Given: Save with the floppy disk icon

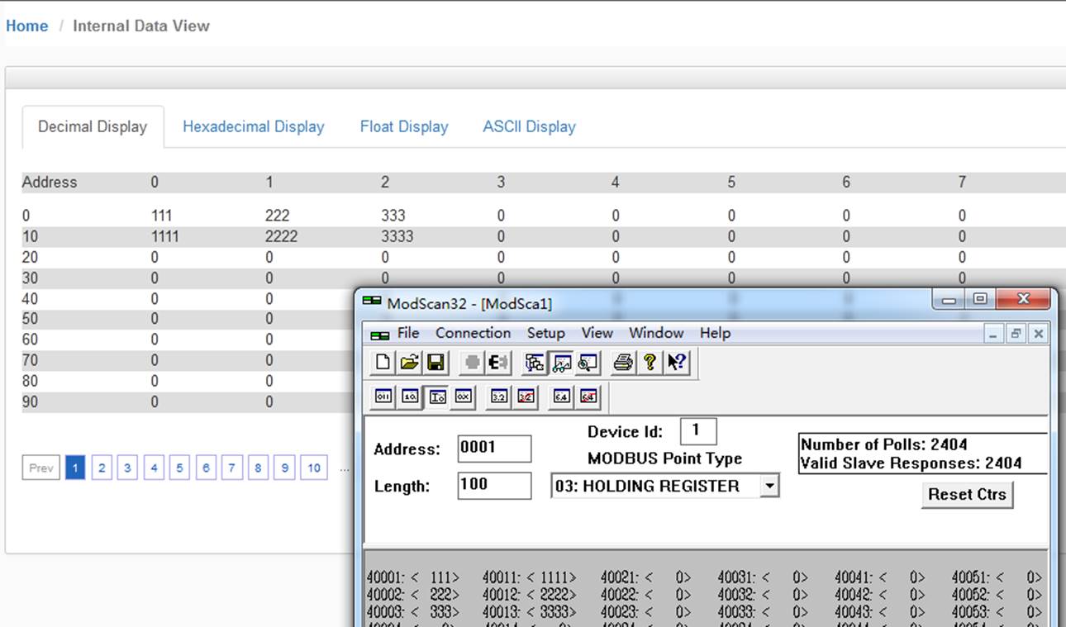Looking at the screenshot, I should [x=435, y=362].
